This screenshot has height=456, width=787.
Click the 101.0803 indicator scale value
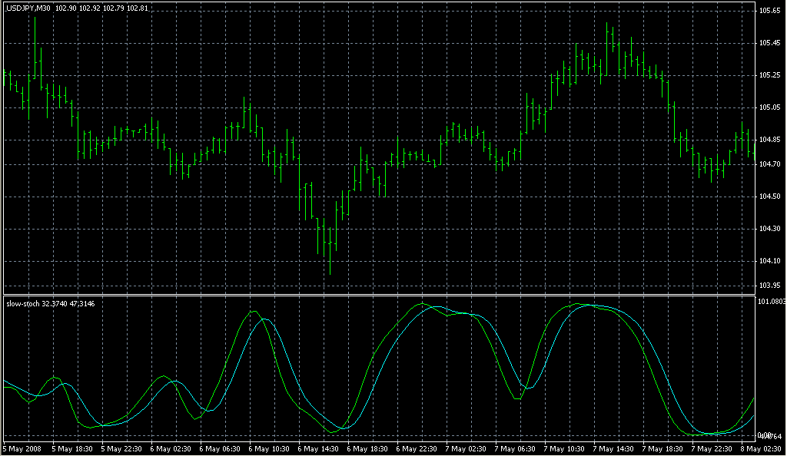pyautogui.click(x=772, y=302)
